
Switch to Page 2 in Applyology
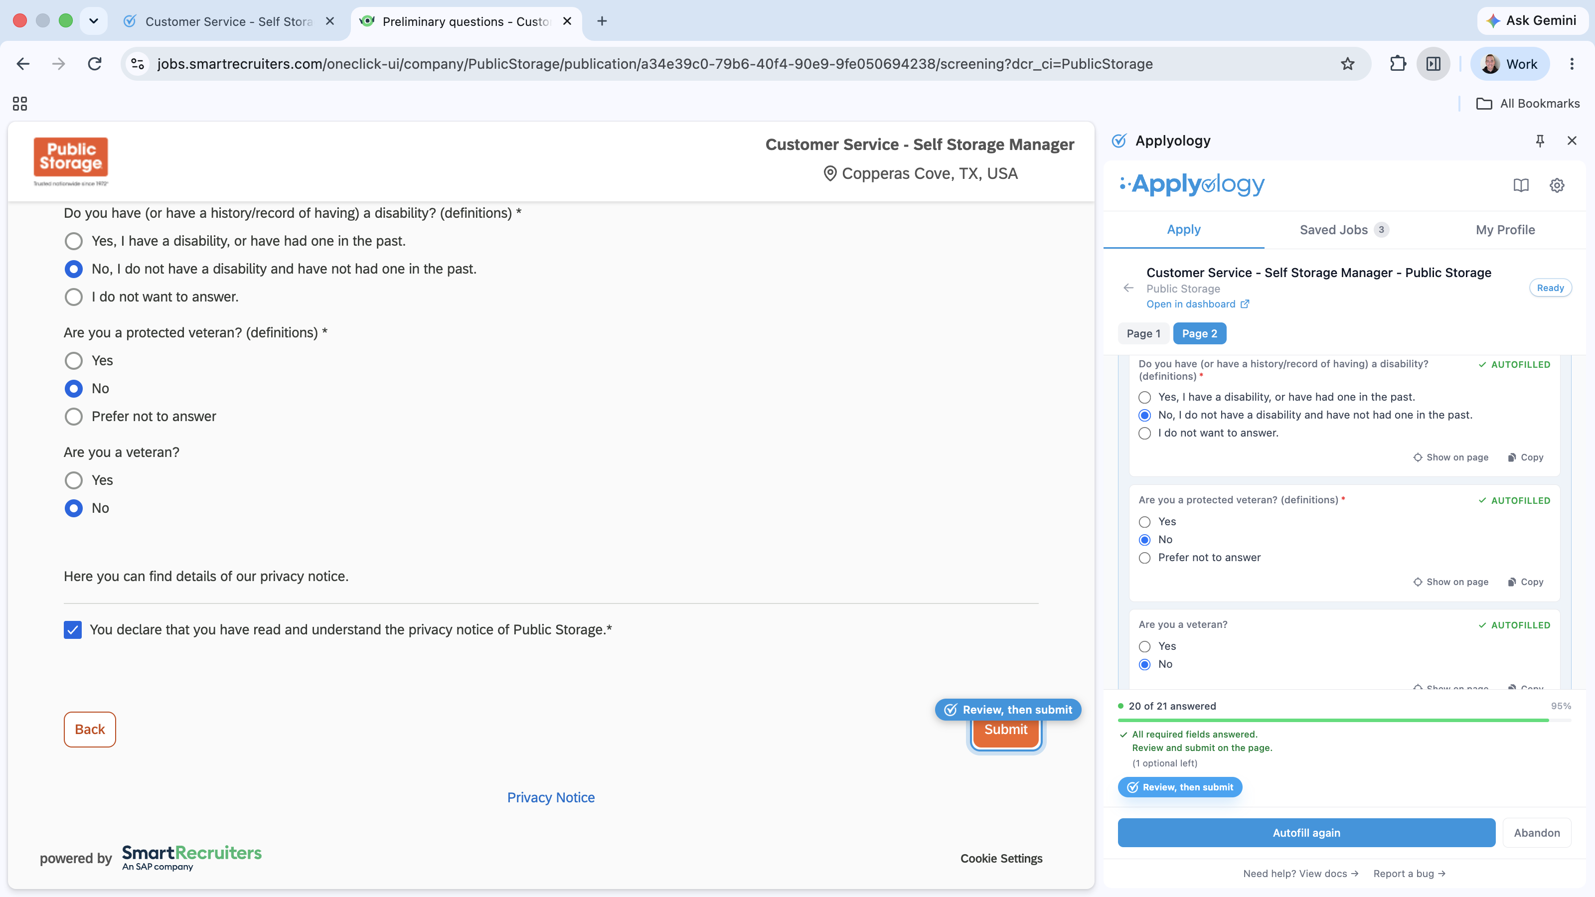click(1199, 334)
